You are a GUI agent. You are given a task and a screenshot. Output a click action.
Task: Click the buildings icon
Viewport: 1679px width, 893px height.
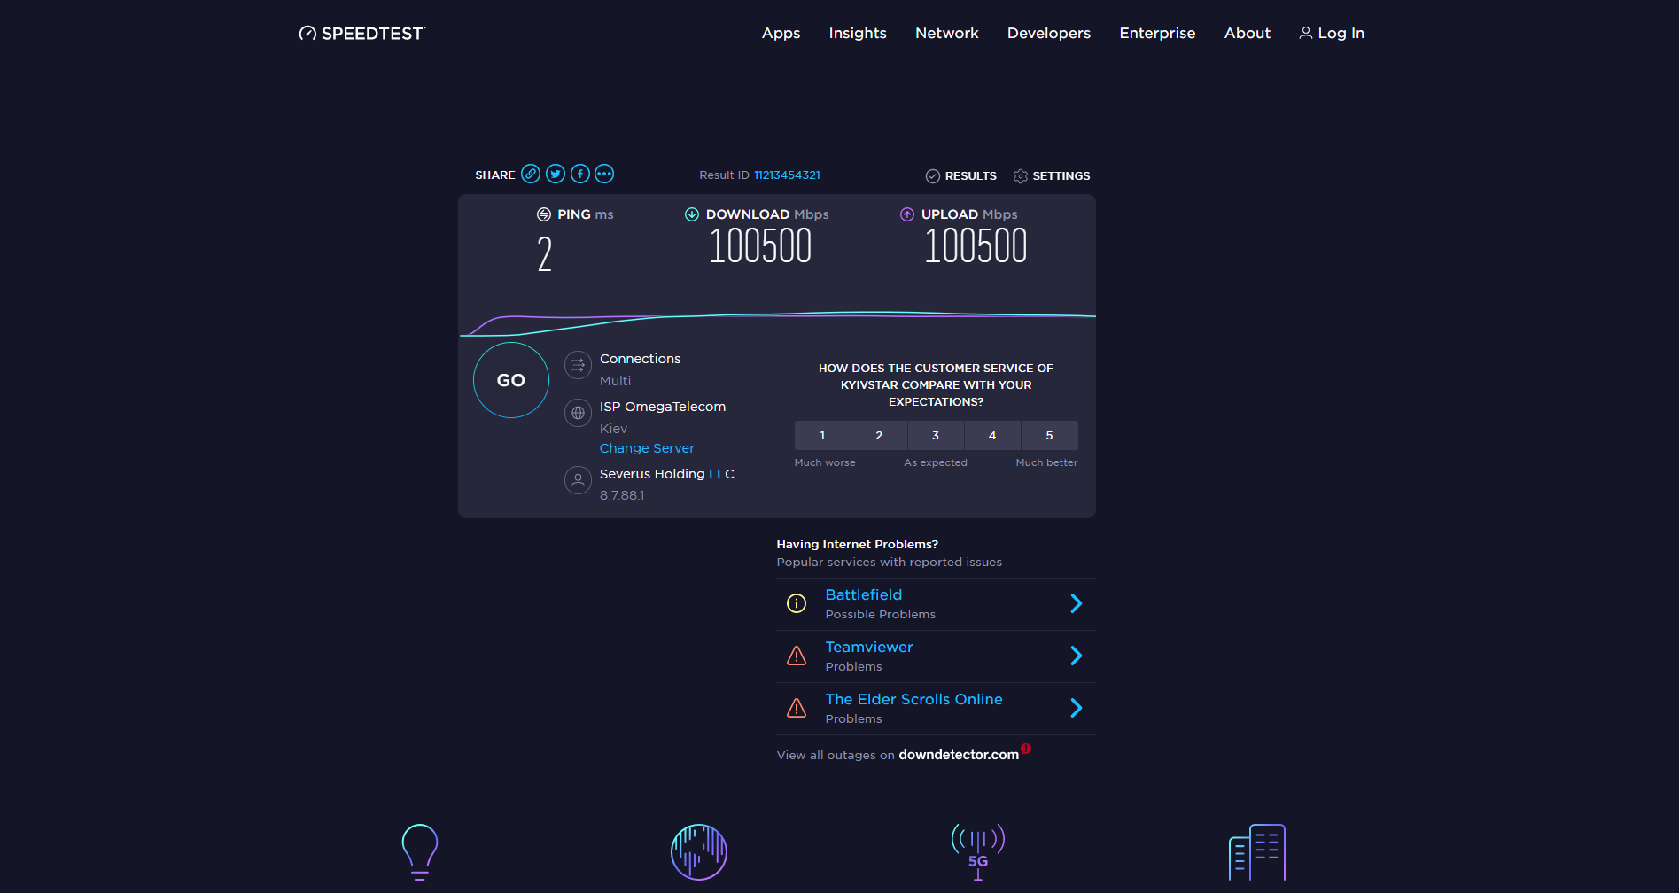pyautogui.click(x=1257, y=852)
